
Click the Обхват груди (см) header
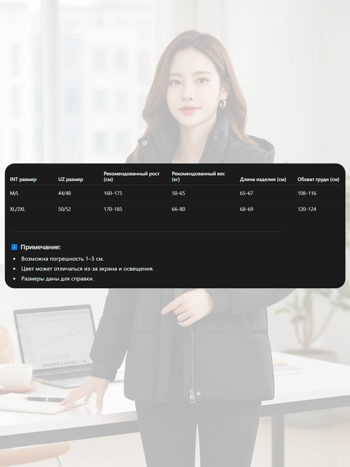[x=318, y=179]
